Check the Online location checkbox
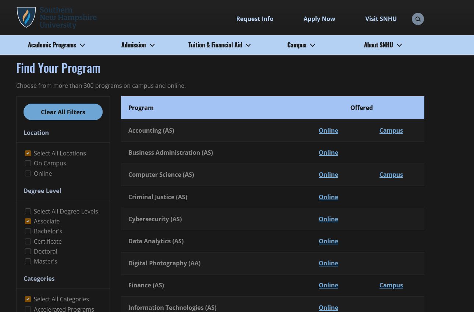 tap(28, 173)
